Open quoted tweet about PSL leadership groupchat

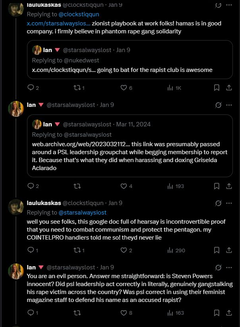pyautogui.click(x=130, y=155)
